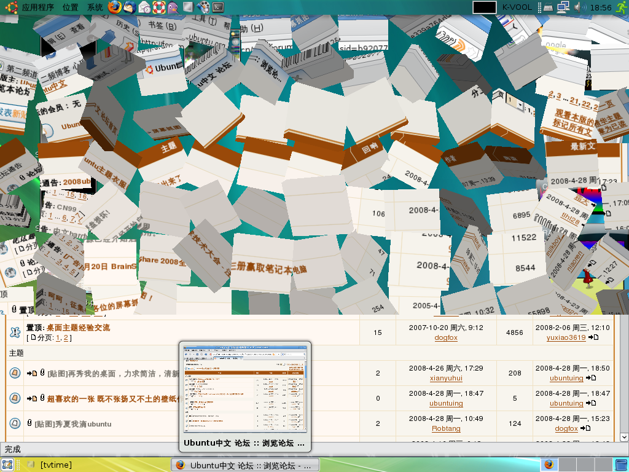Launch the tvtime television viewer icon
Image resolution: width=629 pixels, height=472 pixels.
tap(188, 7)
